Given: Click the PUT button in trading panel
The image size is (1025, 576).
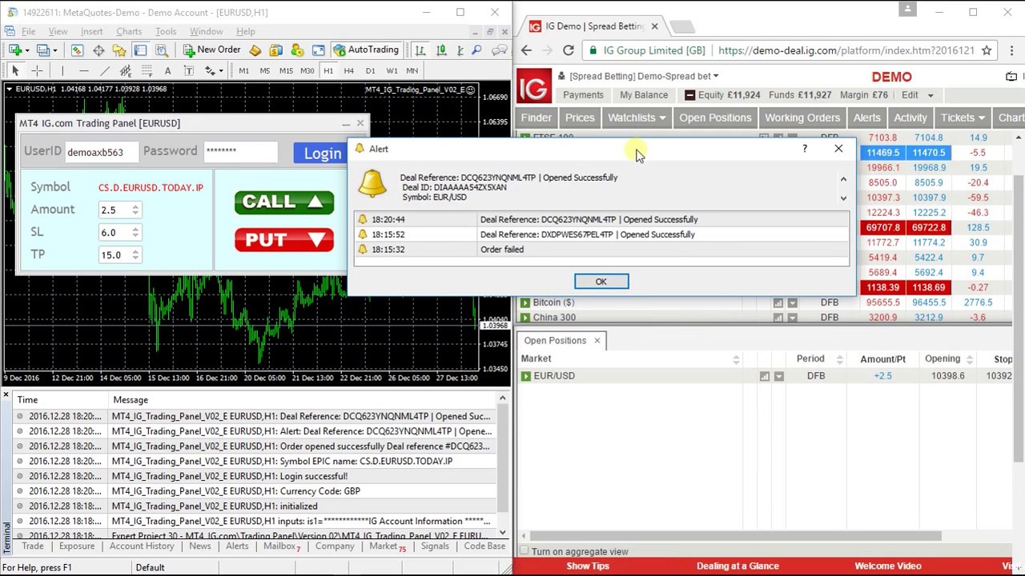Looking at the screenshot, I should [x=284, y=240].
